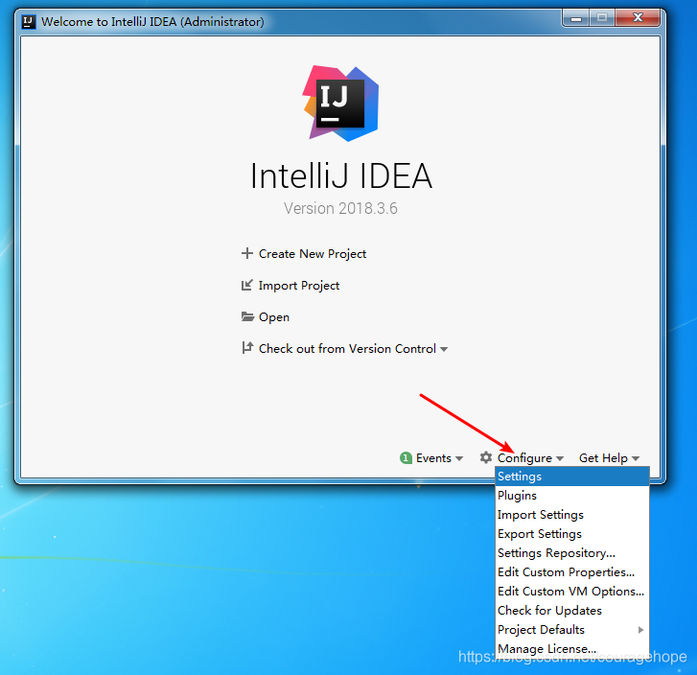
Task: Open an existing project via Open
Action: tap(274, 317)
